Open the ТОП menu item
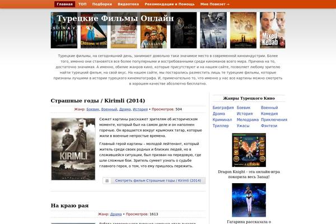The width and height of the screenshot is (336, 224). tap(82, 4)
